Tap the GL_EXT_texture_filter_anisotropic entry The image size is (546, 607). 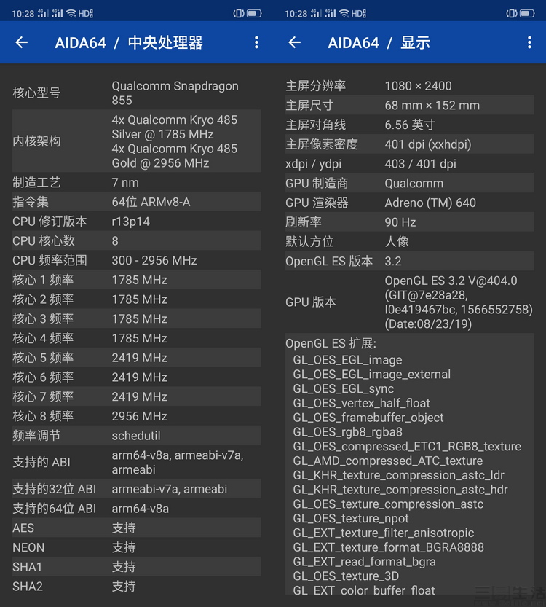(383, 533)
